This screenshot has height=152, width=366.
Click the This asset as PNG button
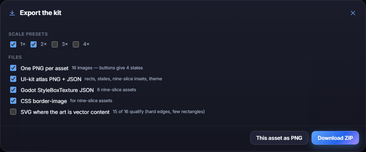coord(279,138)
